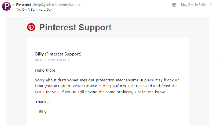Click the bold agent name Billy
The width and height of the screenshot is (218, 126).
40,54
